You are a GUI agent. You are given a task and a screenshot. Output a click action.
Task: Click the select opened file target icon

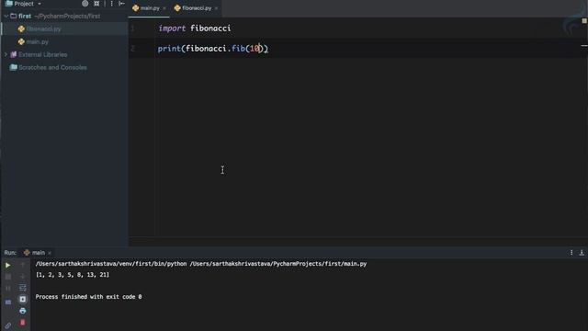point(85,4)
